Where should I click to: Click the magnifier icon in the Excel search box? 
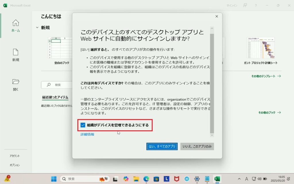49,85
